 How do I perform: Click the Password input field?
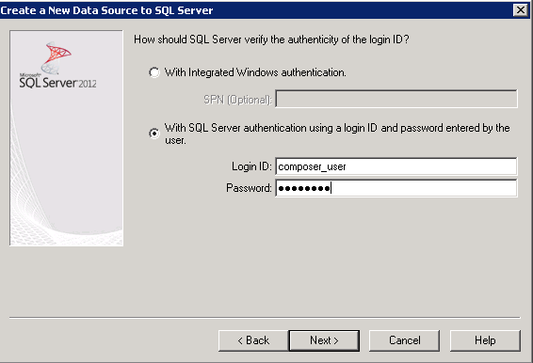click(396, 188)
